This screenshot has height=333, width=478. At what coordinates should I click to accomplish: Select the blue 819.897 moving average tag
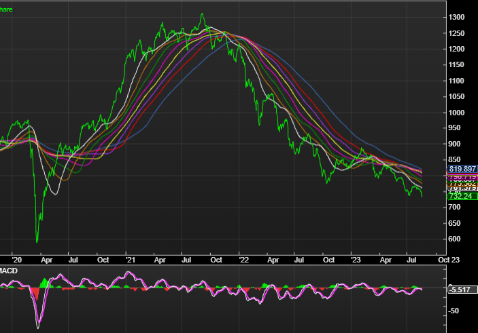[462, 169]
